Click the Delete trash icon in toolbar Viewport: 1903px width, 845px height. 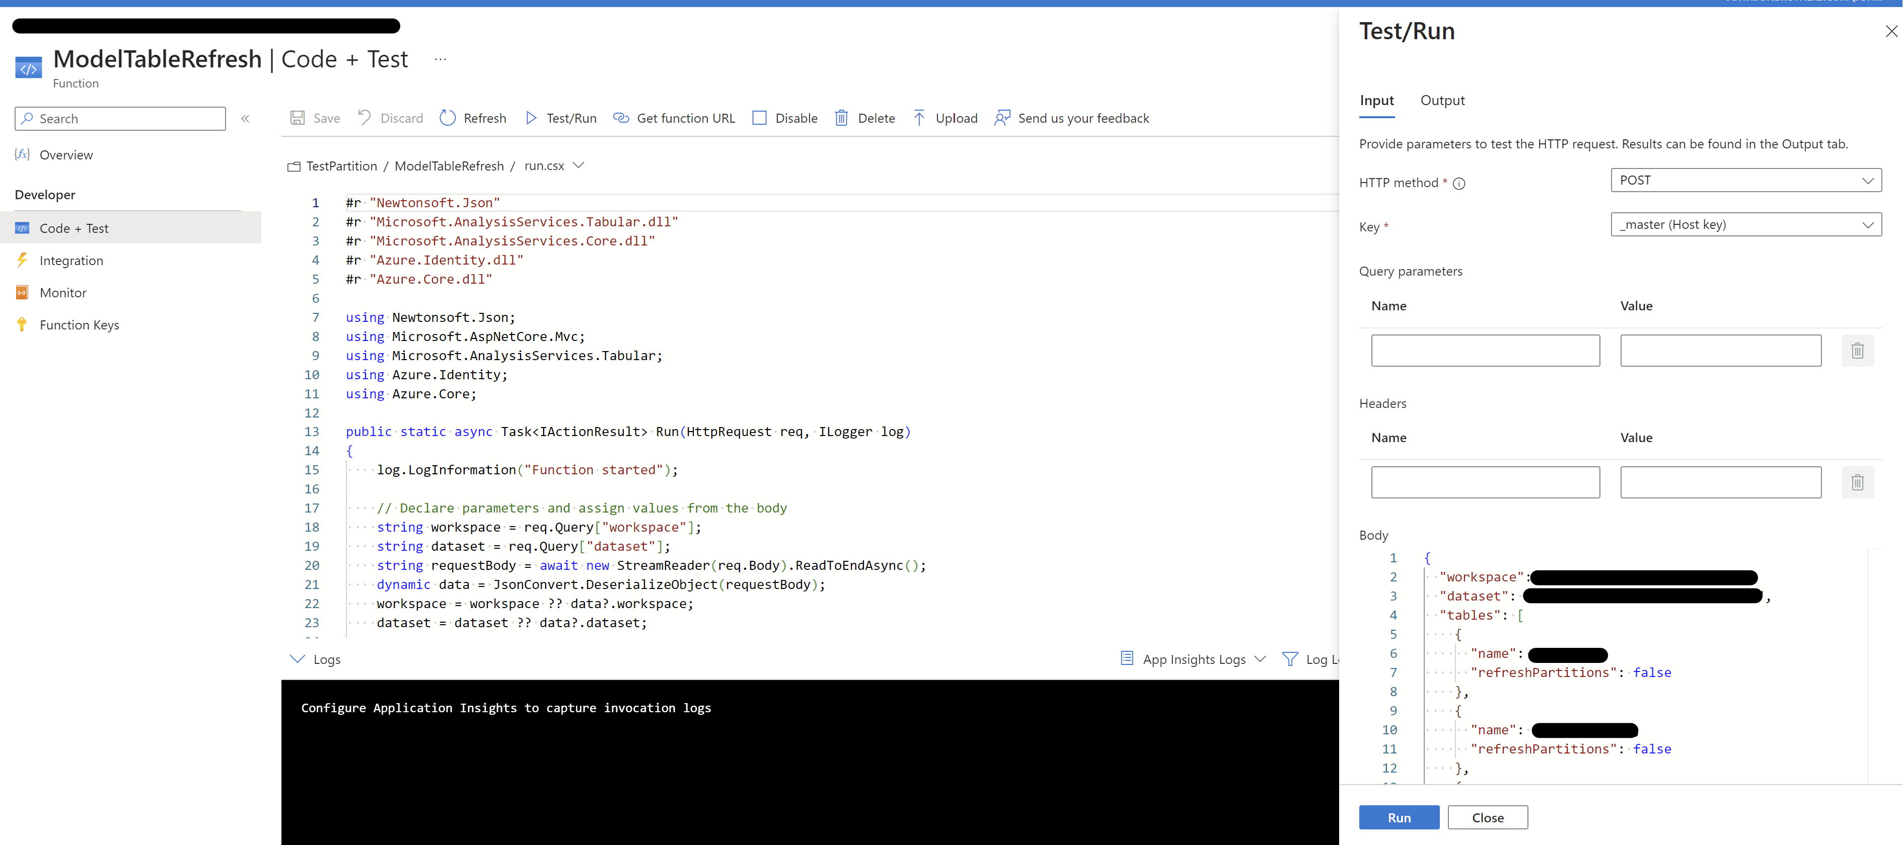841,118
